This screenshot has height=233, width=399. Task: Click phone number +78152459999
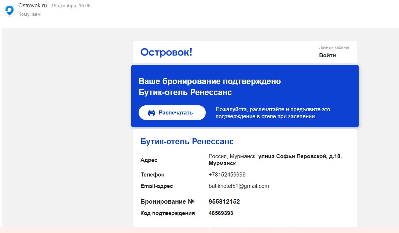227,175
